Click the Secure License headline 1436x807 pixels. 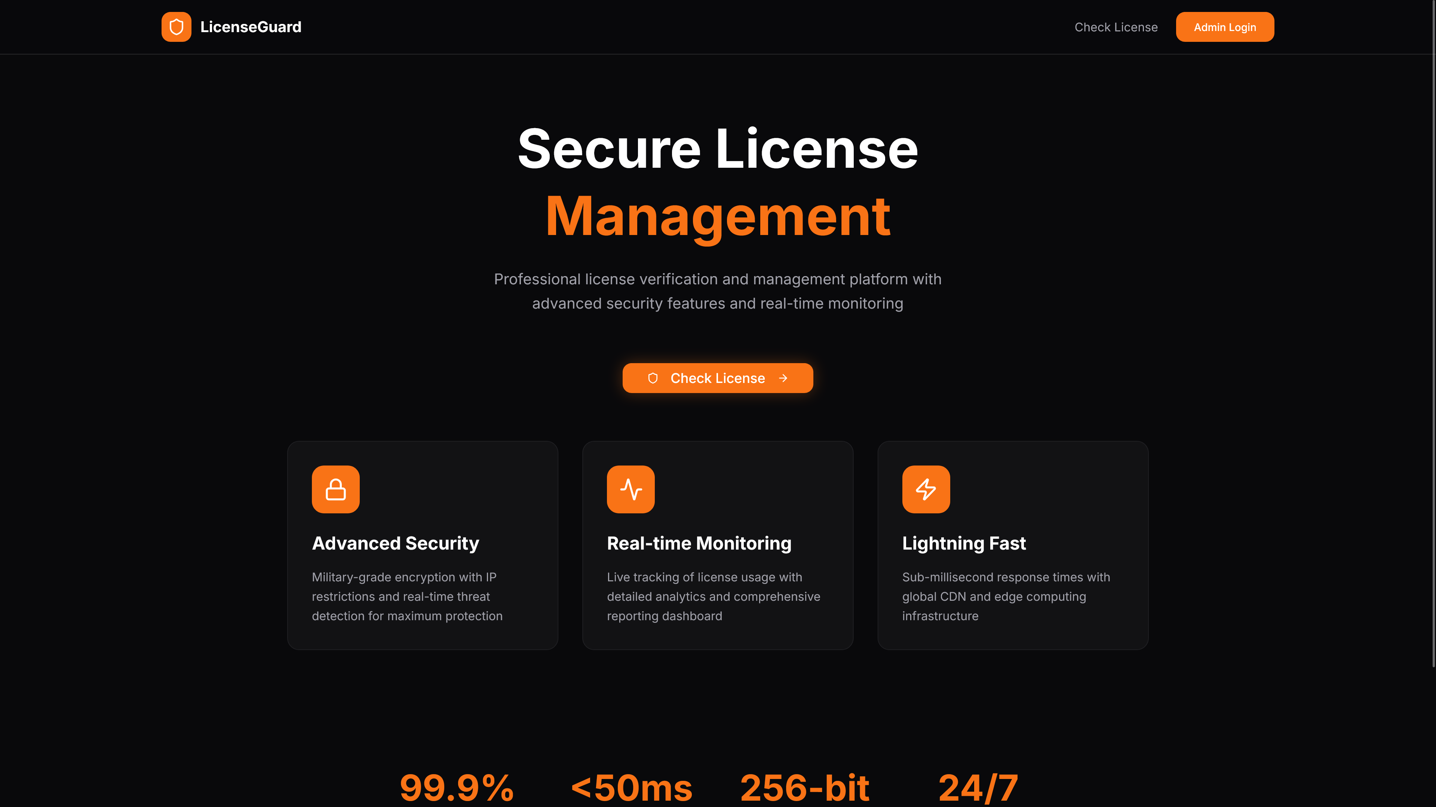718,148
